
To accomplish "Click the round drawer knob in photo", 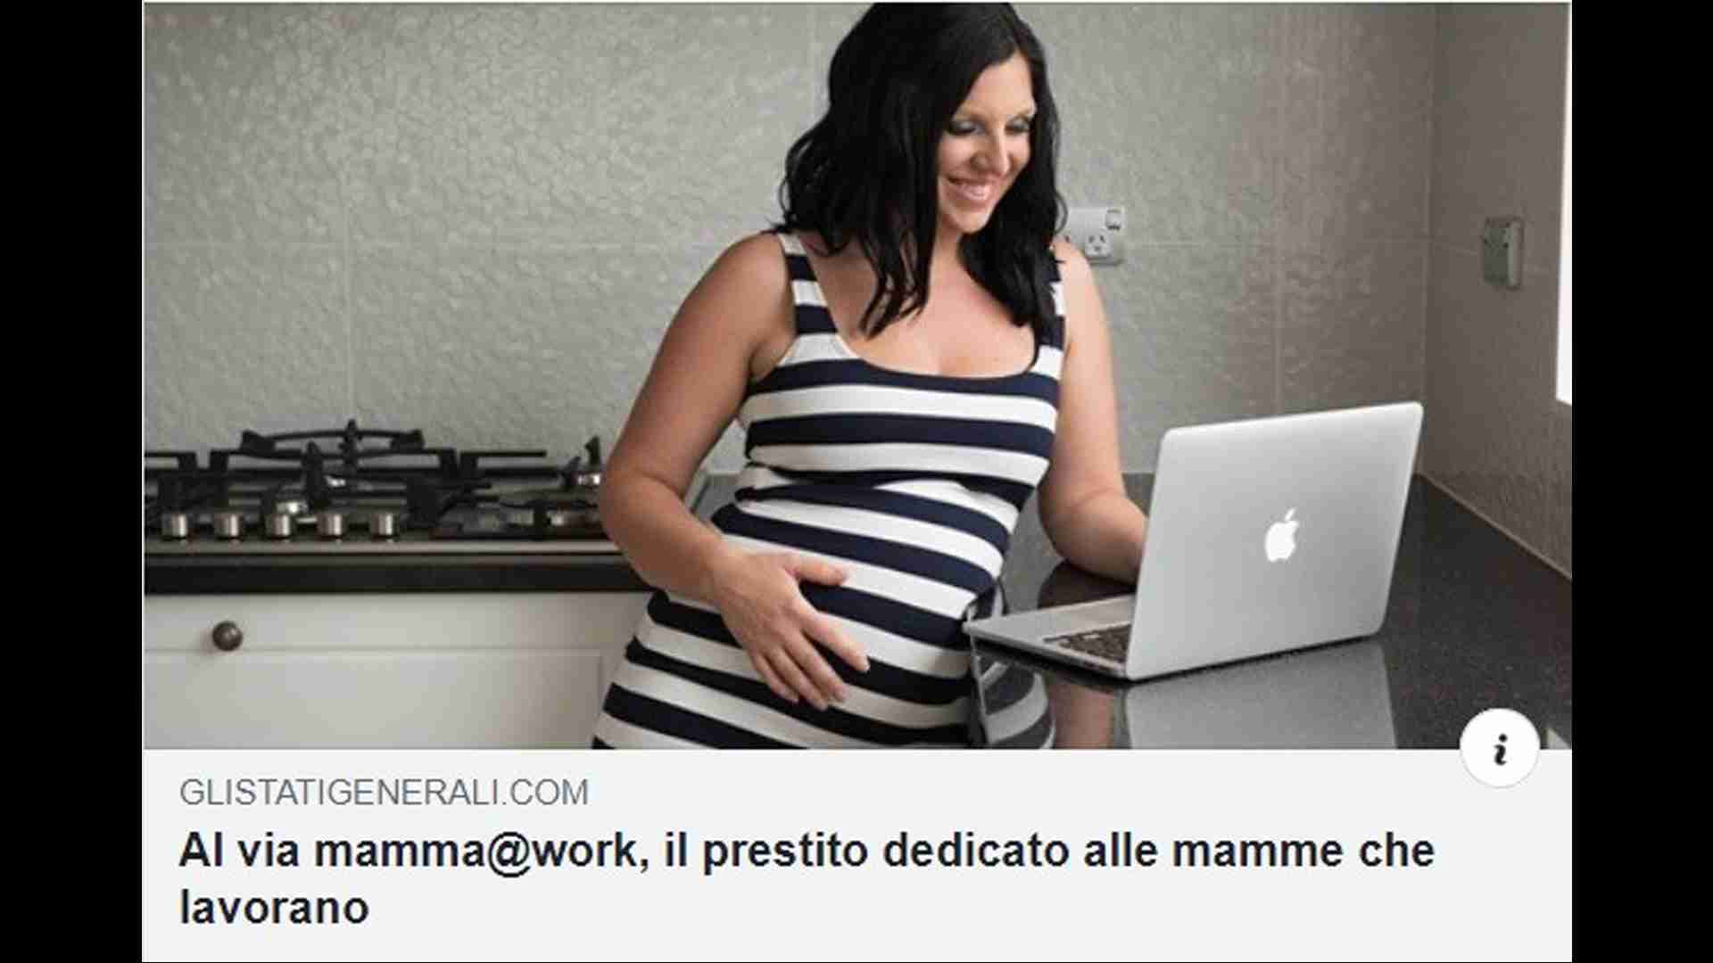I will 227,636.
